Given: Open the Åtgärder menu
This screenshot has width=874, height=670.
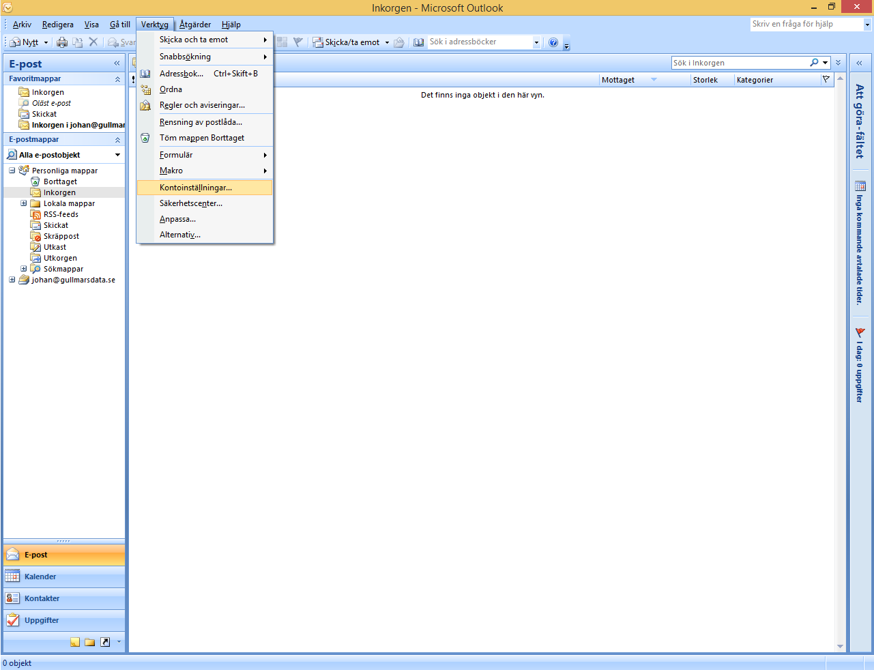Looking at the screenshot, I should (x=195, y=25).
